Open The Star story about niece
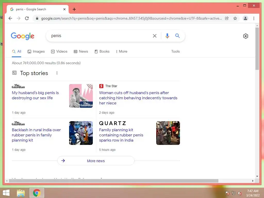This screenshot has width=264, height=198. click(138, 98)
